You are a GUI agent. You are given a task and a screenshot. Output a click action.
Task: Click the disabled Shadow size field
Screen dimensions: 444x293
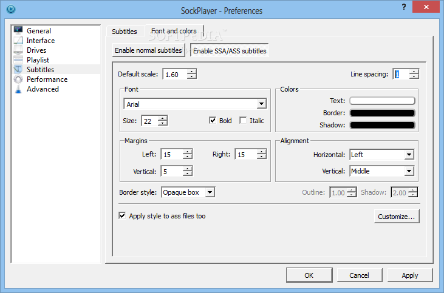point(400,192)
